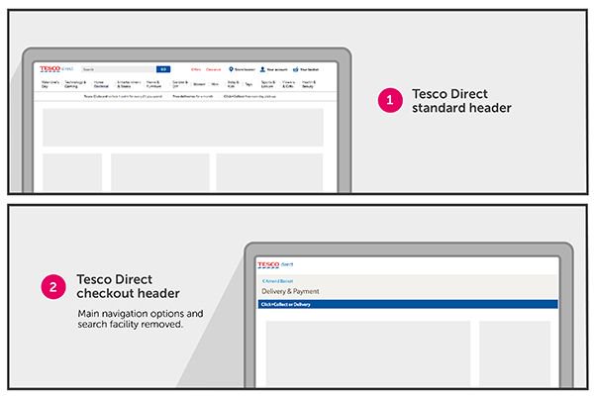594x399 pixels.
Task: Open the Sports & Leisure navigation item
Action: pos(268,84)
